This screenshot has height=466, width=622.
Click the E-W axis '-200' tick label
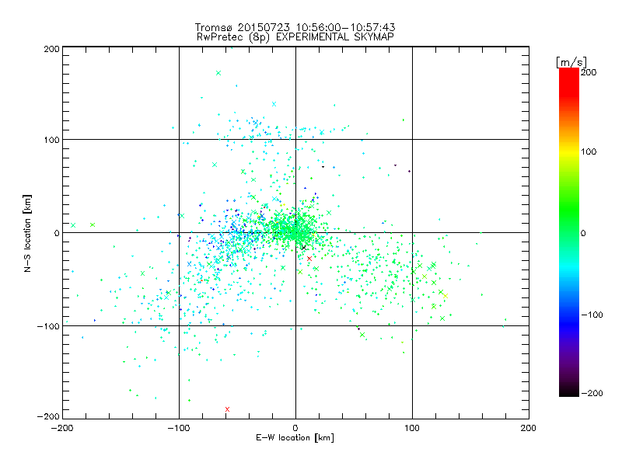tap(62, 428)
